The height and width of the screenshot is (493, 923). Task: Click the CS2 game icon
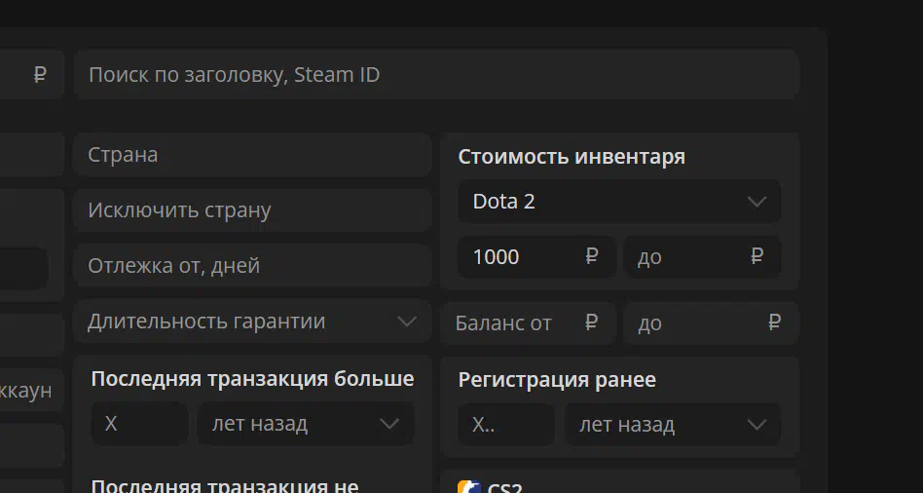click(x=469, y=488)
